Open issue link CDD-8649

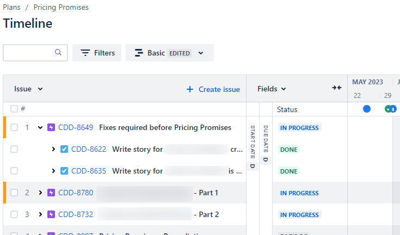tap(76, 127)
